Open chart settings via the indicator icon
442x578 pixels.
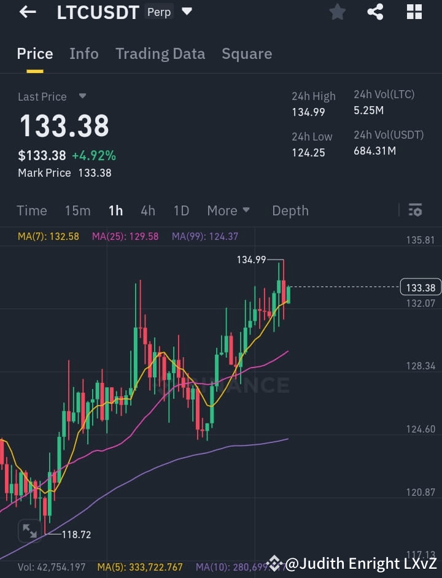tap(415, 210)
